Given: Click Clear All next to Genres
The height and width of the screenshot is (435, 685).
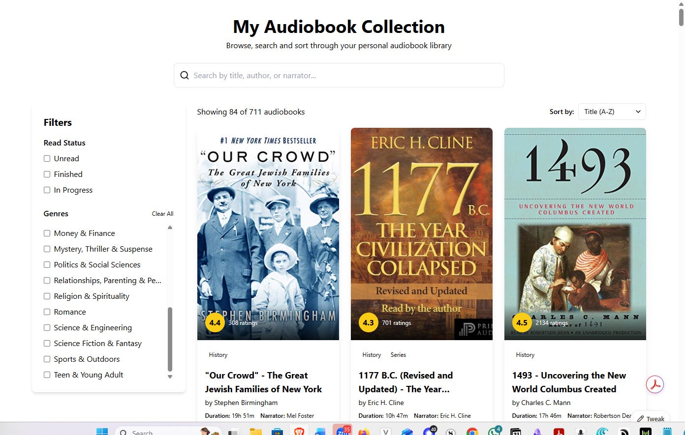Looking at the screenshot, I should [162, 214].
